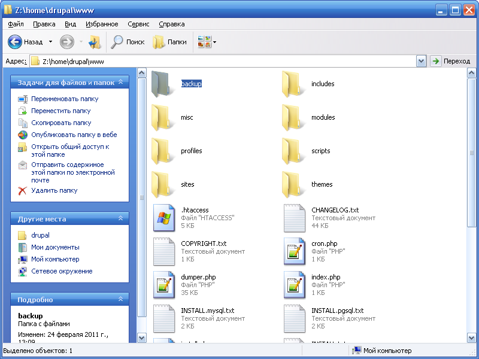Screen dimensions: 479x359
Task: Click the CHANGELOG.txt file name
Action: [335, 210]
